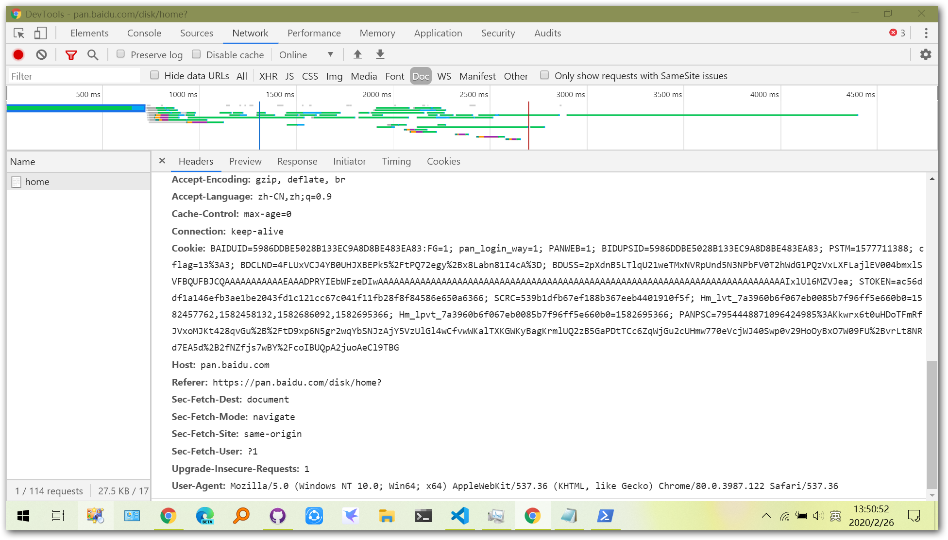
Task: Toggle the device toolbar icon
Action: (x=40, y=33)
